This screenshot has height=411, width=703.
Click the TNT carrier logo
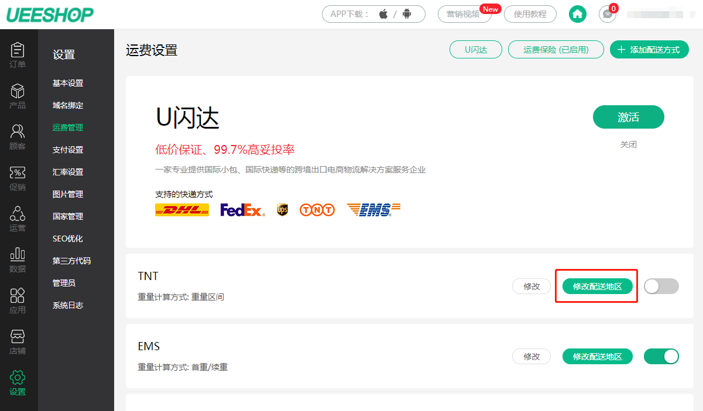[317, 210]
